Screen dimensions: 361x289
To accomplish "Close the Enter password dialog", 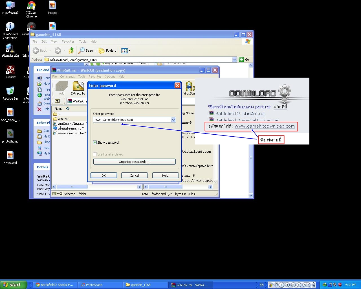I will click(177, 86).
